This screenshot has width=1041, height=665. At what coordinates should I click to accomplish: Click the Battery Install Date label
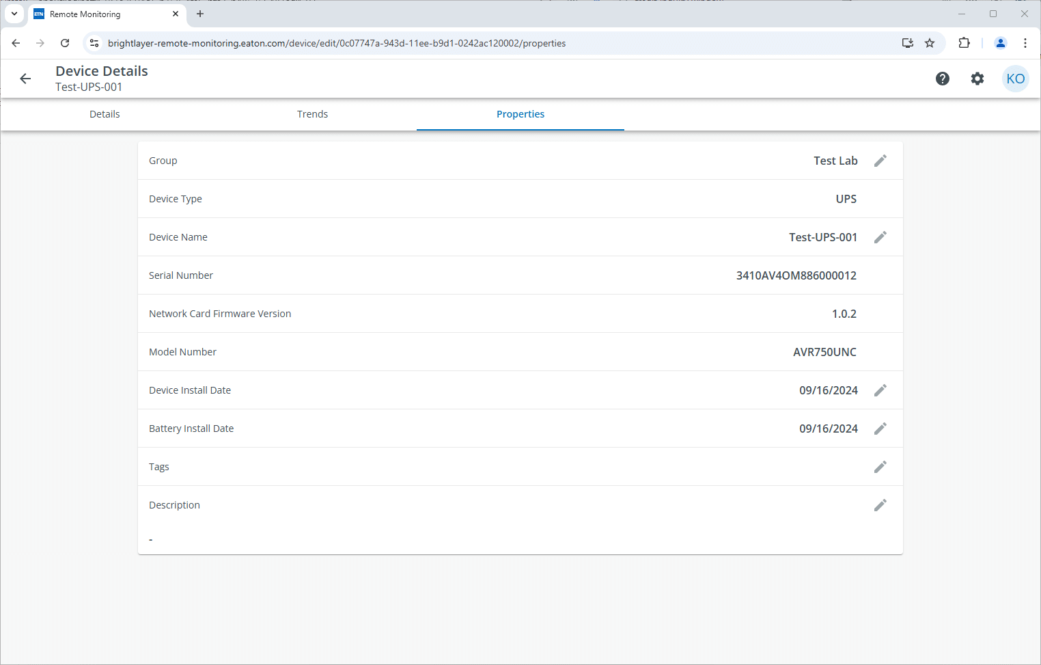tap(191, 429)
